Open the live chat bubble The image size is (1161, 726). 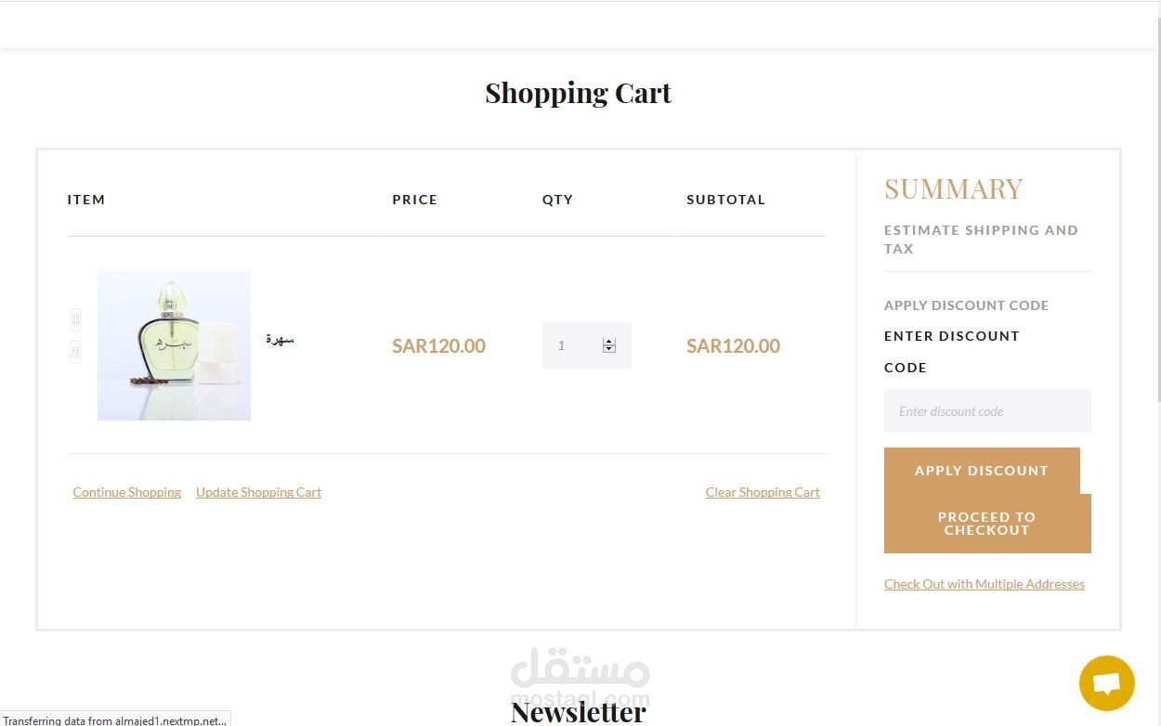pos(1106,683)
